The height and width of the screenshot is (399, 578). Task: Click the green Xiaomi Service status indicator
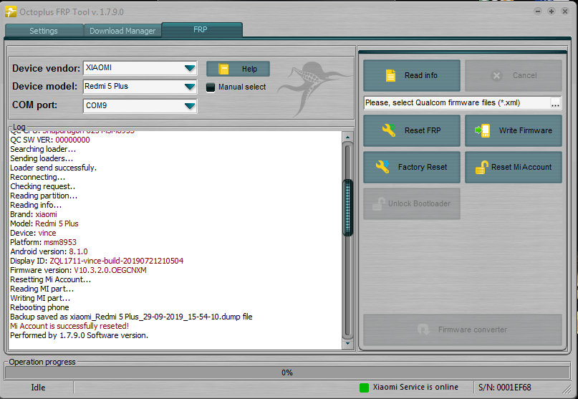364,388
